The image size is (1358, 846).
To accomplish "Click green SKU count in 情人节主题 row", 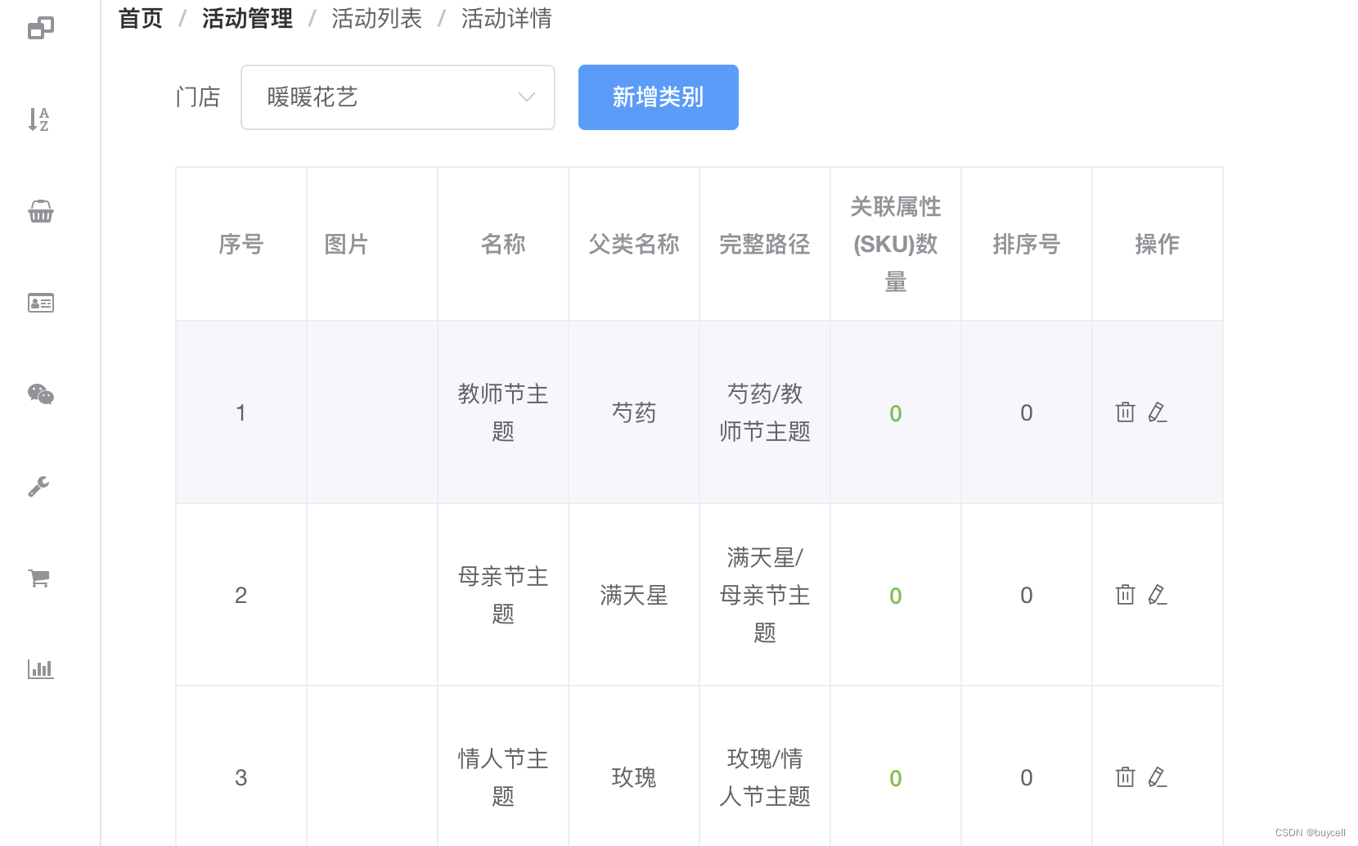I will (896, 778).
